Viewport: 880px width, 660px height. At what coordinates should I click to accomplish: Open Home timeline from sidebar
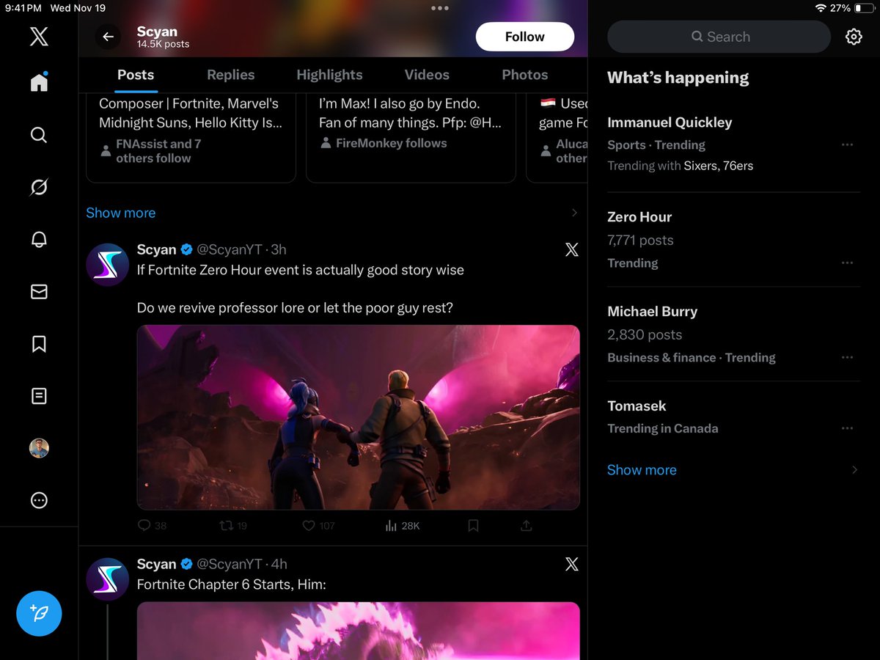coord(39,82)
